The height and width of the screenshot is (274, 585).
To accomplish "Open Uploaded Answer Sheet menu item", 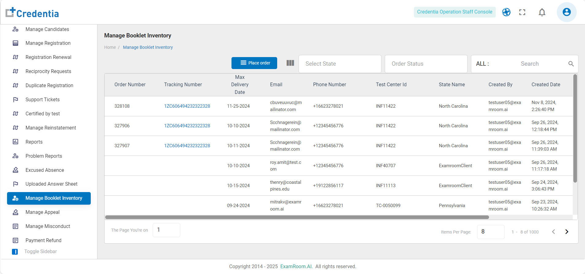I will click(52, 184).
